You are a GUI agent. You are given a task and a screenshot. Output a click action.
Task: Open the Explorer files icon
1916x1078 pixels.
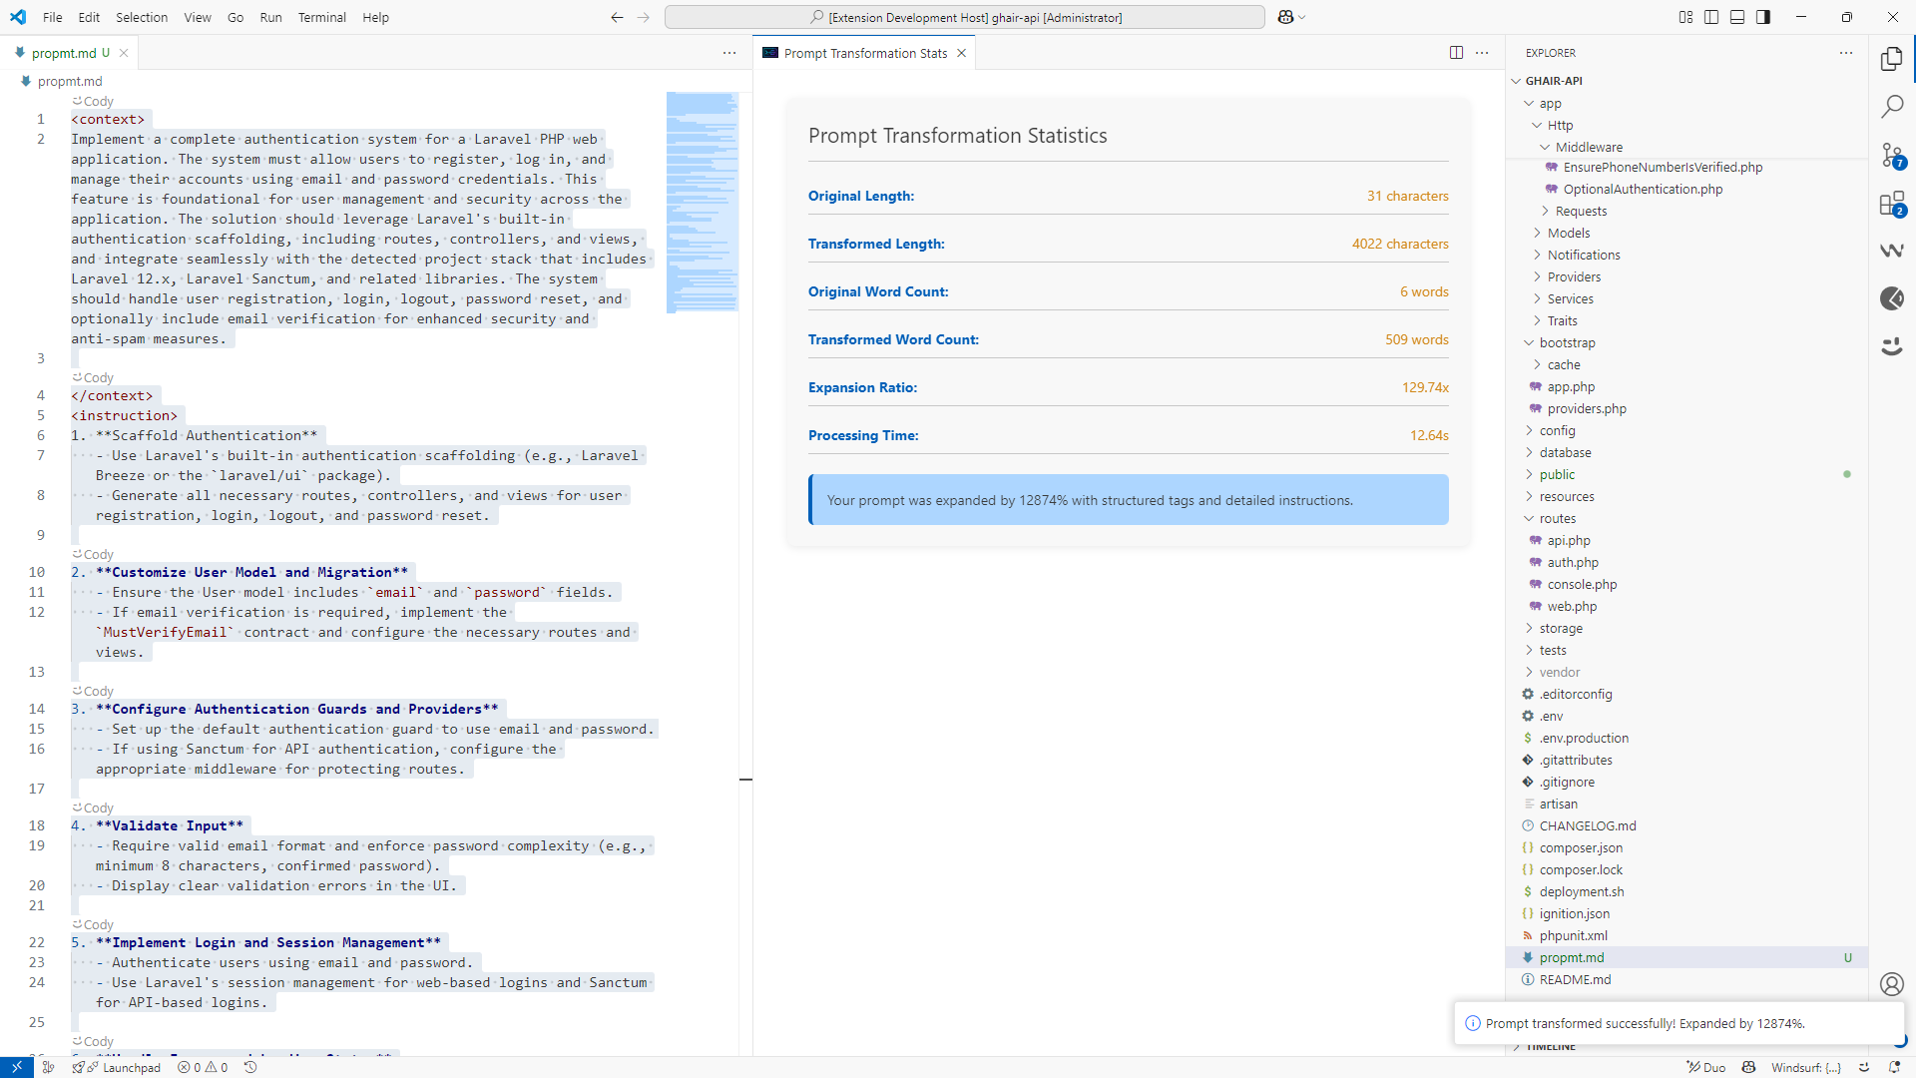1891,59
